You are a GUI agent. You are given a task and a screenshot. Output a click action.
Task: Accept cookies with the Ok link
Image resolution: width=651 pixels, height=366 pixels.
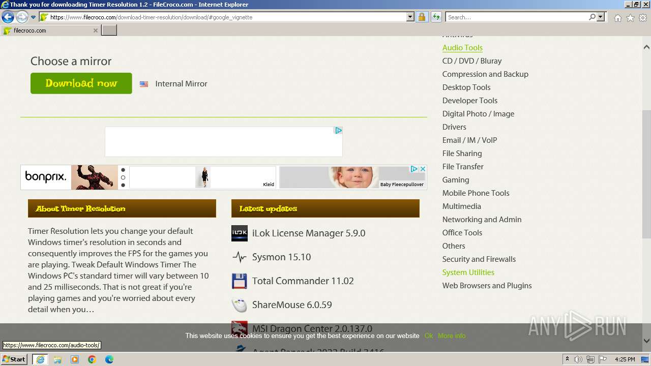click(x=429, y=336)
